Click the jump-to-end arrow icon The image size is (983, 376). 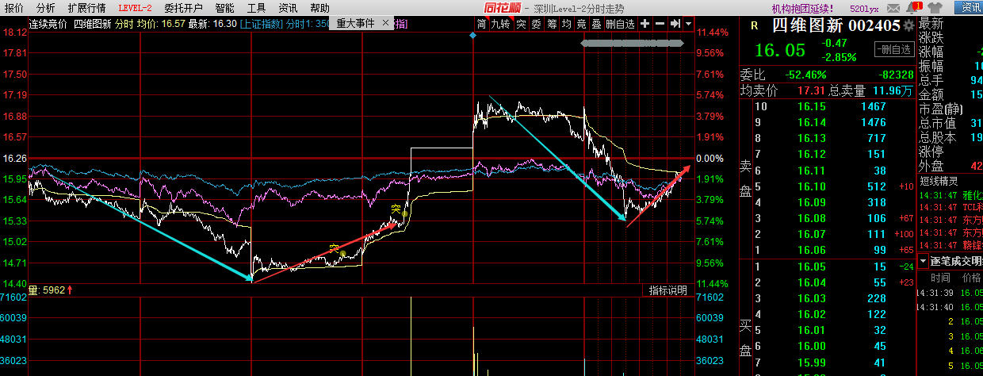click(675, 24)
